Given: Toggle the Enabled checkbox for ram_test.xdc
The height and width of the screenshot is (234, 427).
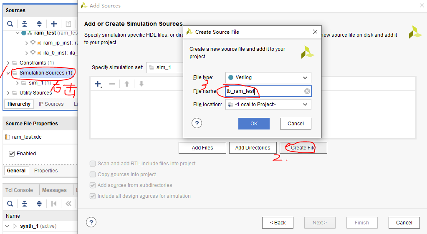Looking at the screenshot, I should click(12, 154).
